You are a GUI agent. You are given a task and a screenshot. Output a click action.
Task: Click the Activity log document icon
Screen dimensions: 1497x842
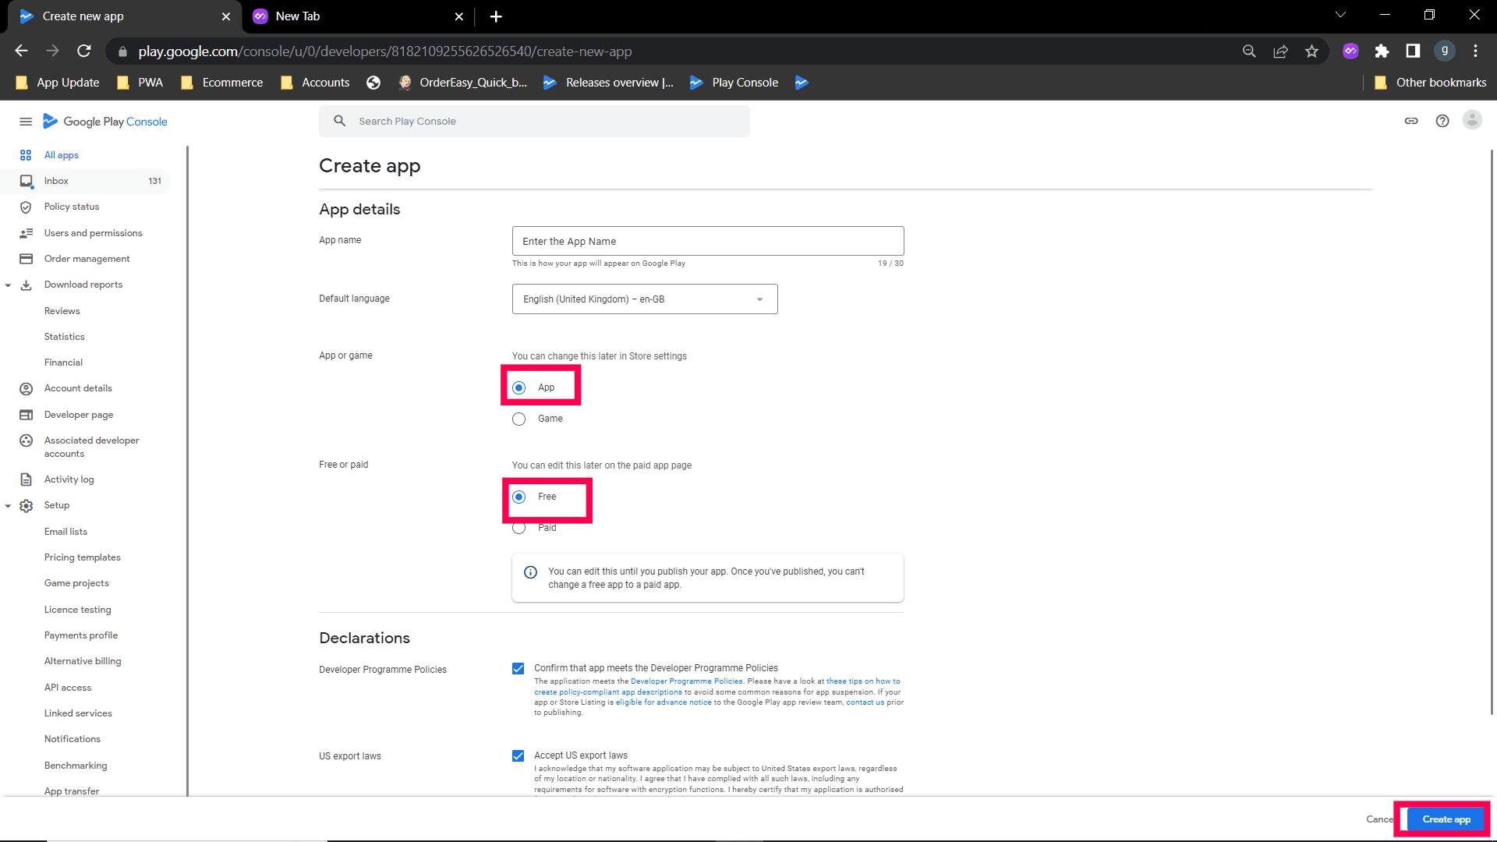click(x=26, y=479)
